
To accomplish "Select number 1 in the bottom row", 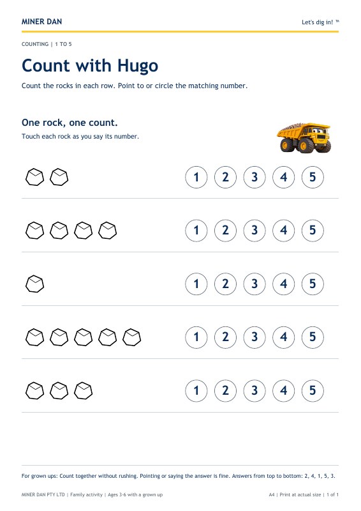I will click(x=196, y=390).
